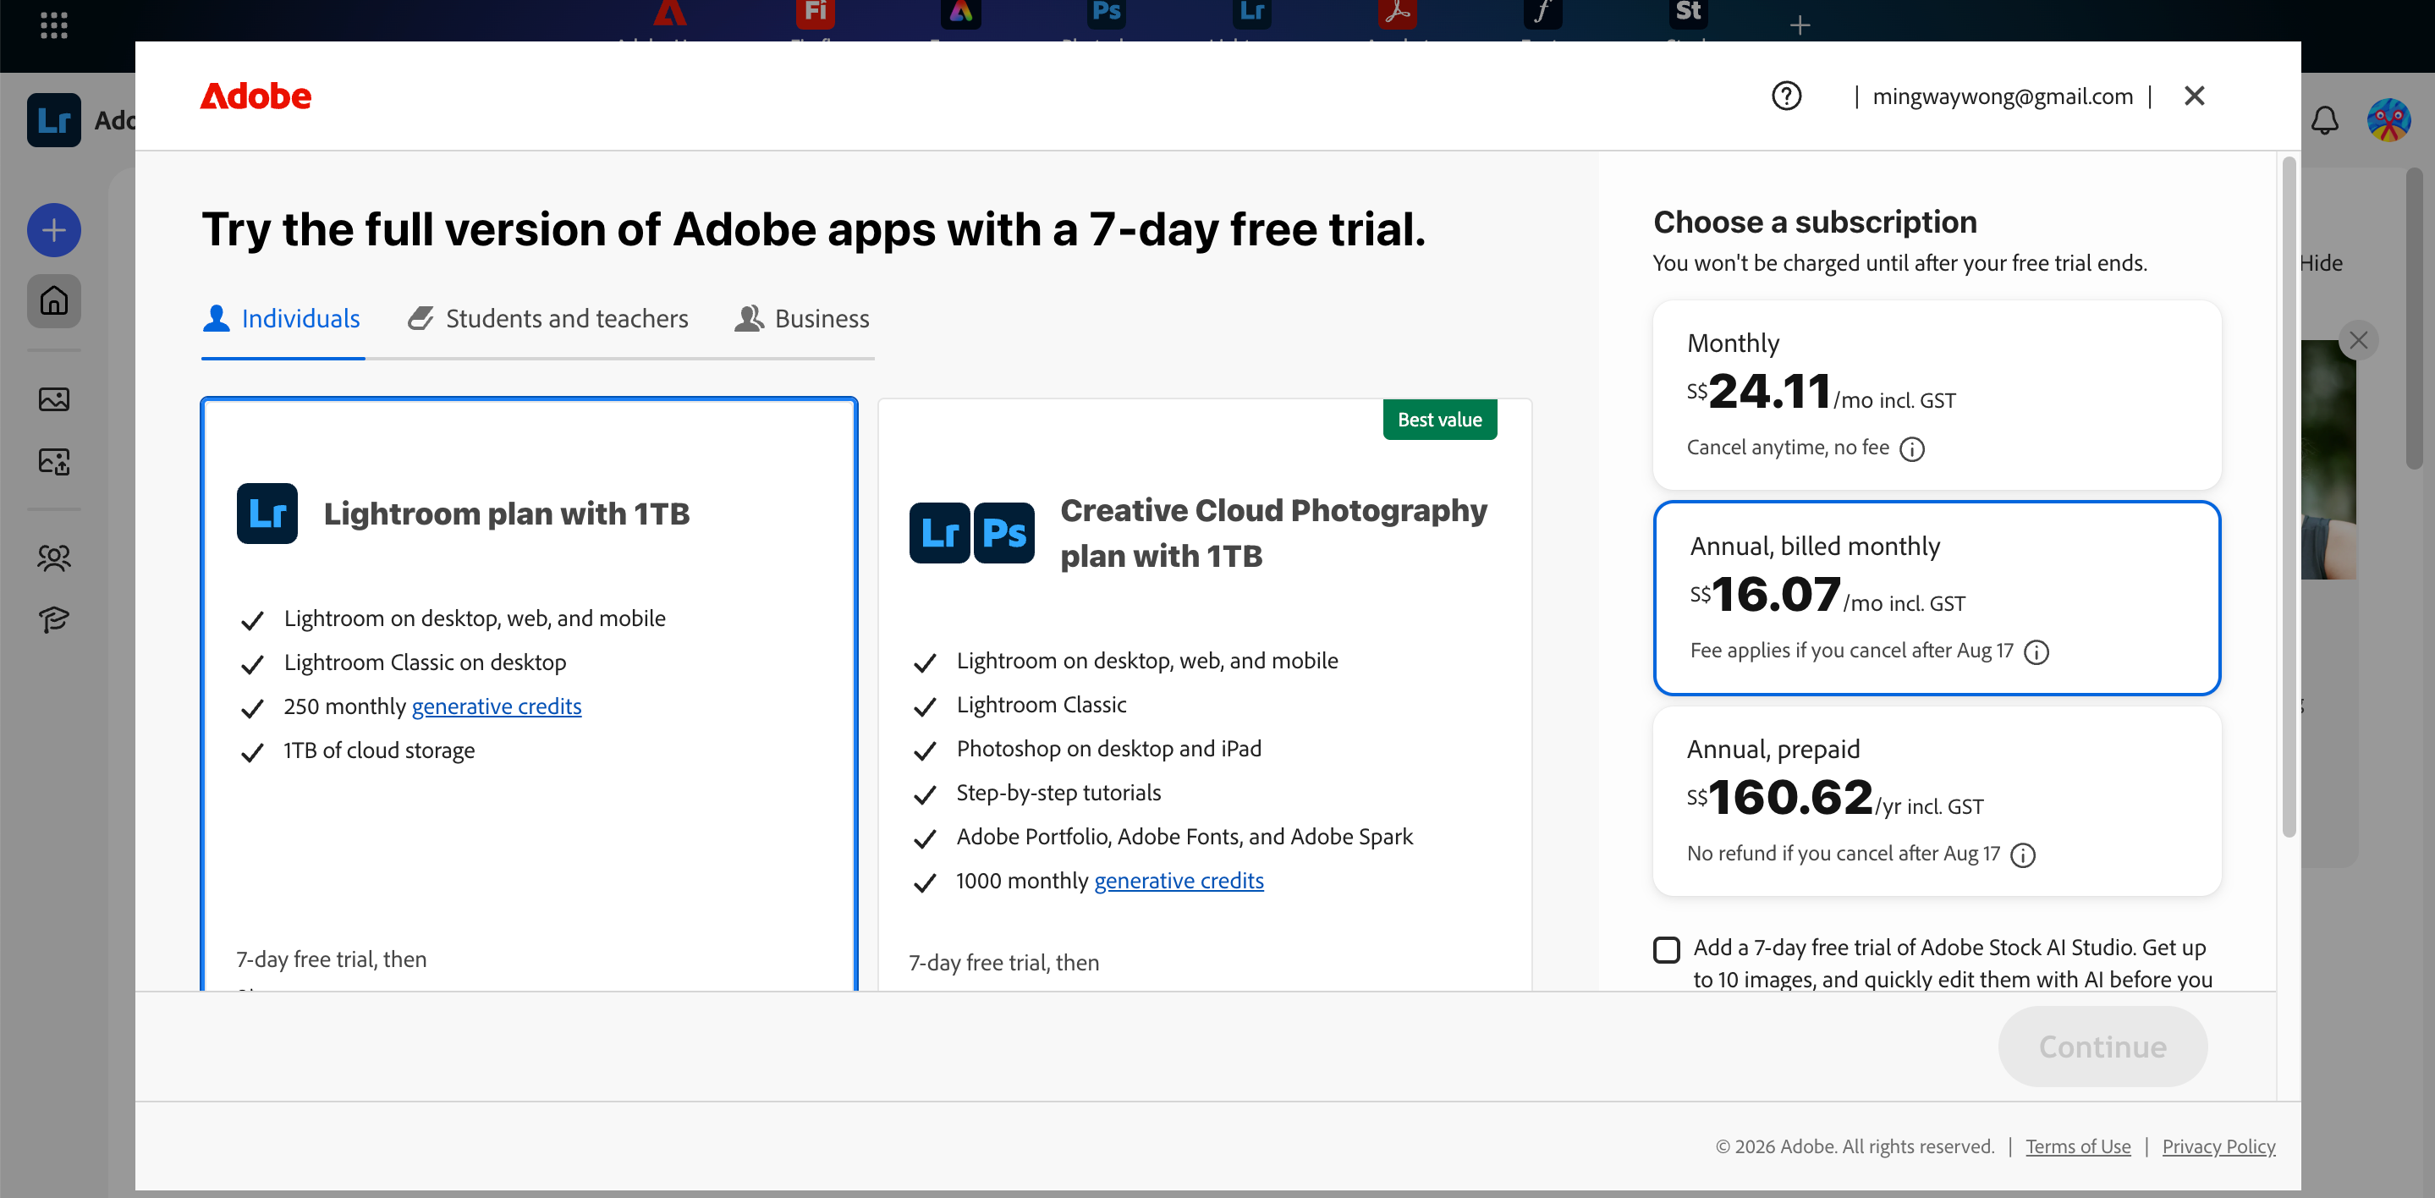
Task: Choose the Lightroom plan with 1TB card
Action: point(529,693)
